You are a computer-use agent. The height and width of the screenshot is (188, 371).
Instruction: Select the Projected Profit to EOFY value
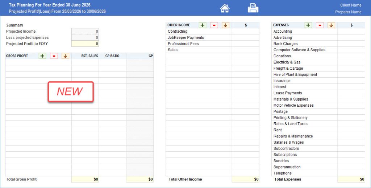[85, 44]
